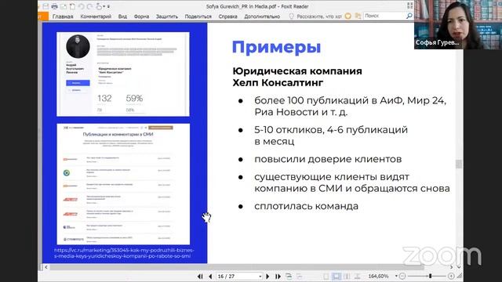Click the text 'существующие клиенты видят'
The width and height of the screenshot is (502, 282).
click(x=332, y=177)
